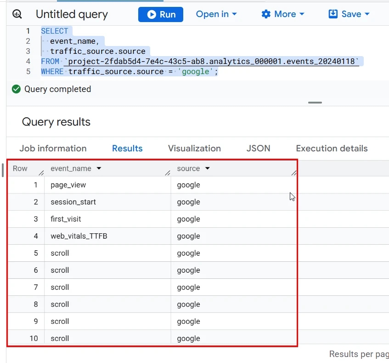Click the event_name column resize handle
Viewport: 389px width, 363px height.
click(x=168, y=173)
